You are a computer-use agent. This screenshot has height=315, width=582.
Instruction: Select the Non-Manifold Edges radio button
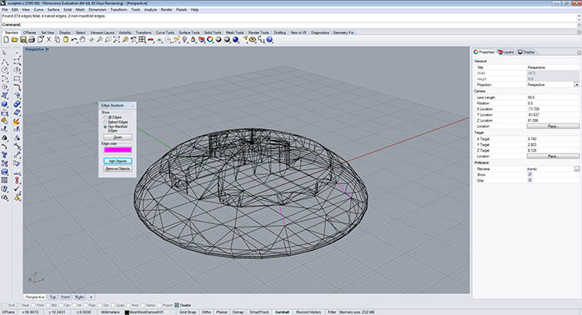tap(105, 127)
